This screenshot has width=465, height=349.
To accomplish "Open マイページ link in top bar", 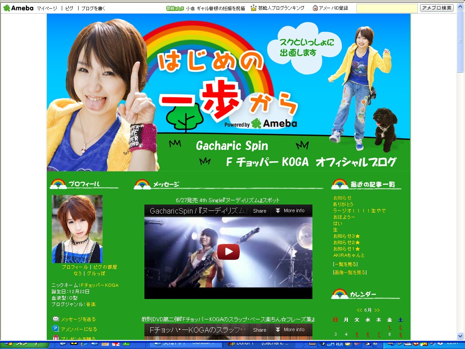I will (x=47, y=8).
